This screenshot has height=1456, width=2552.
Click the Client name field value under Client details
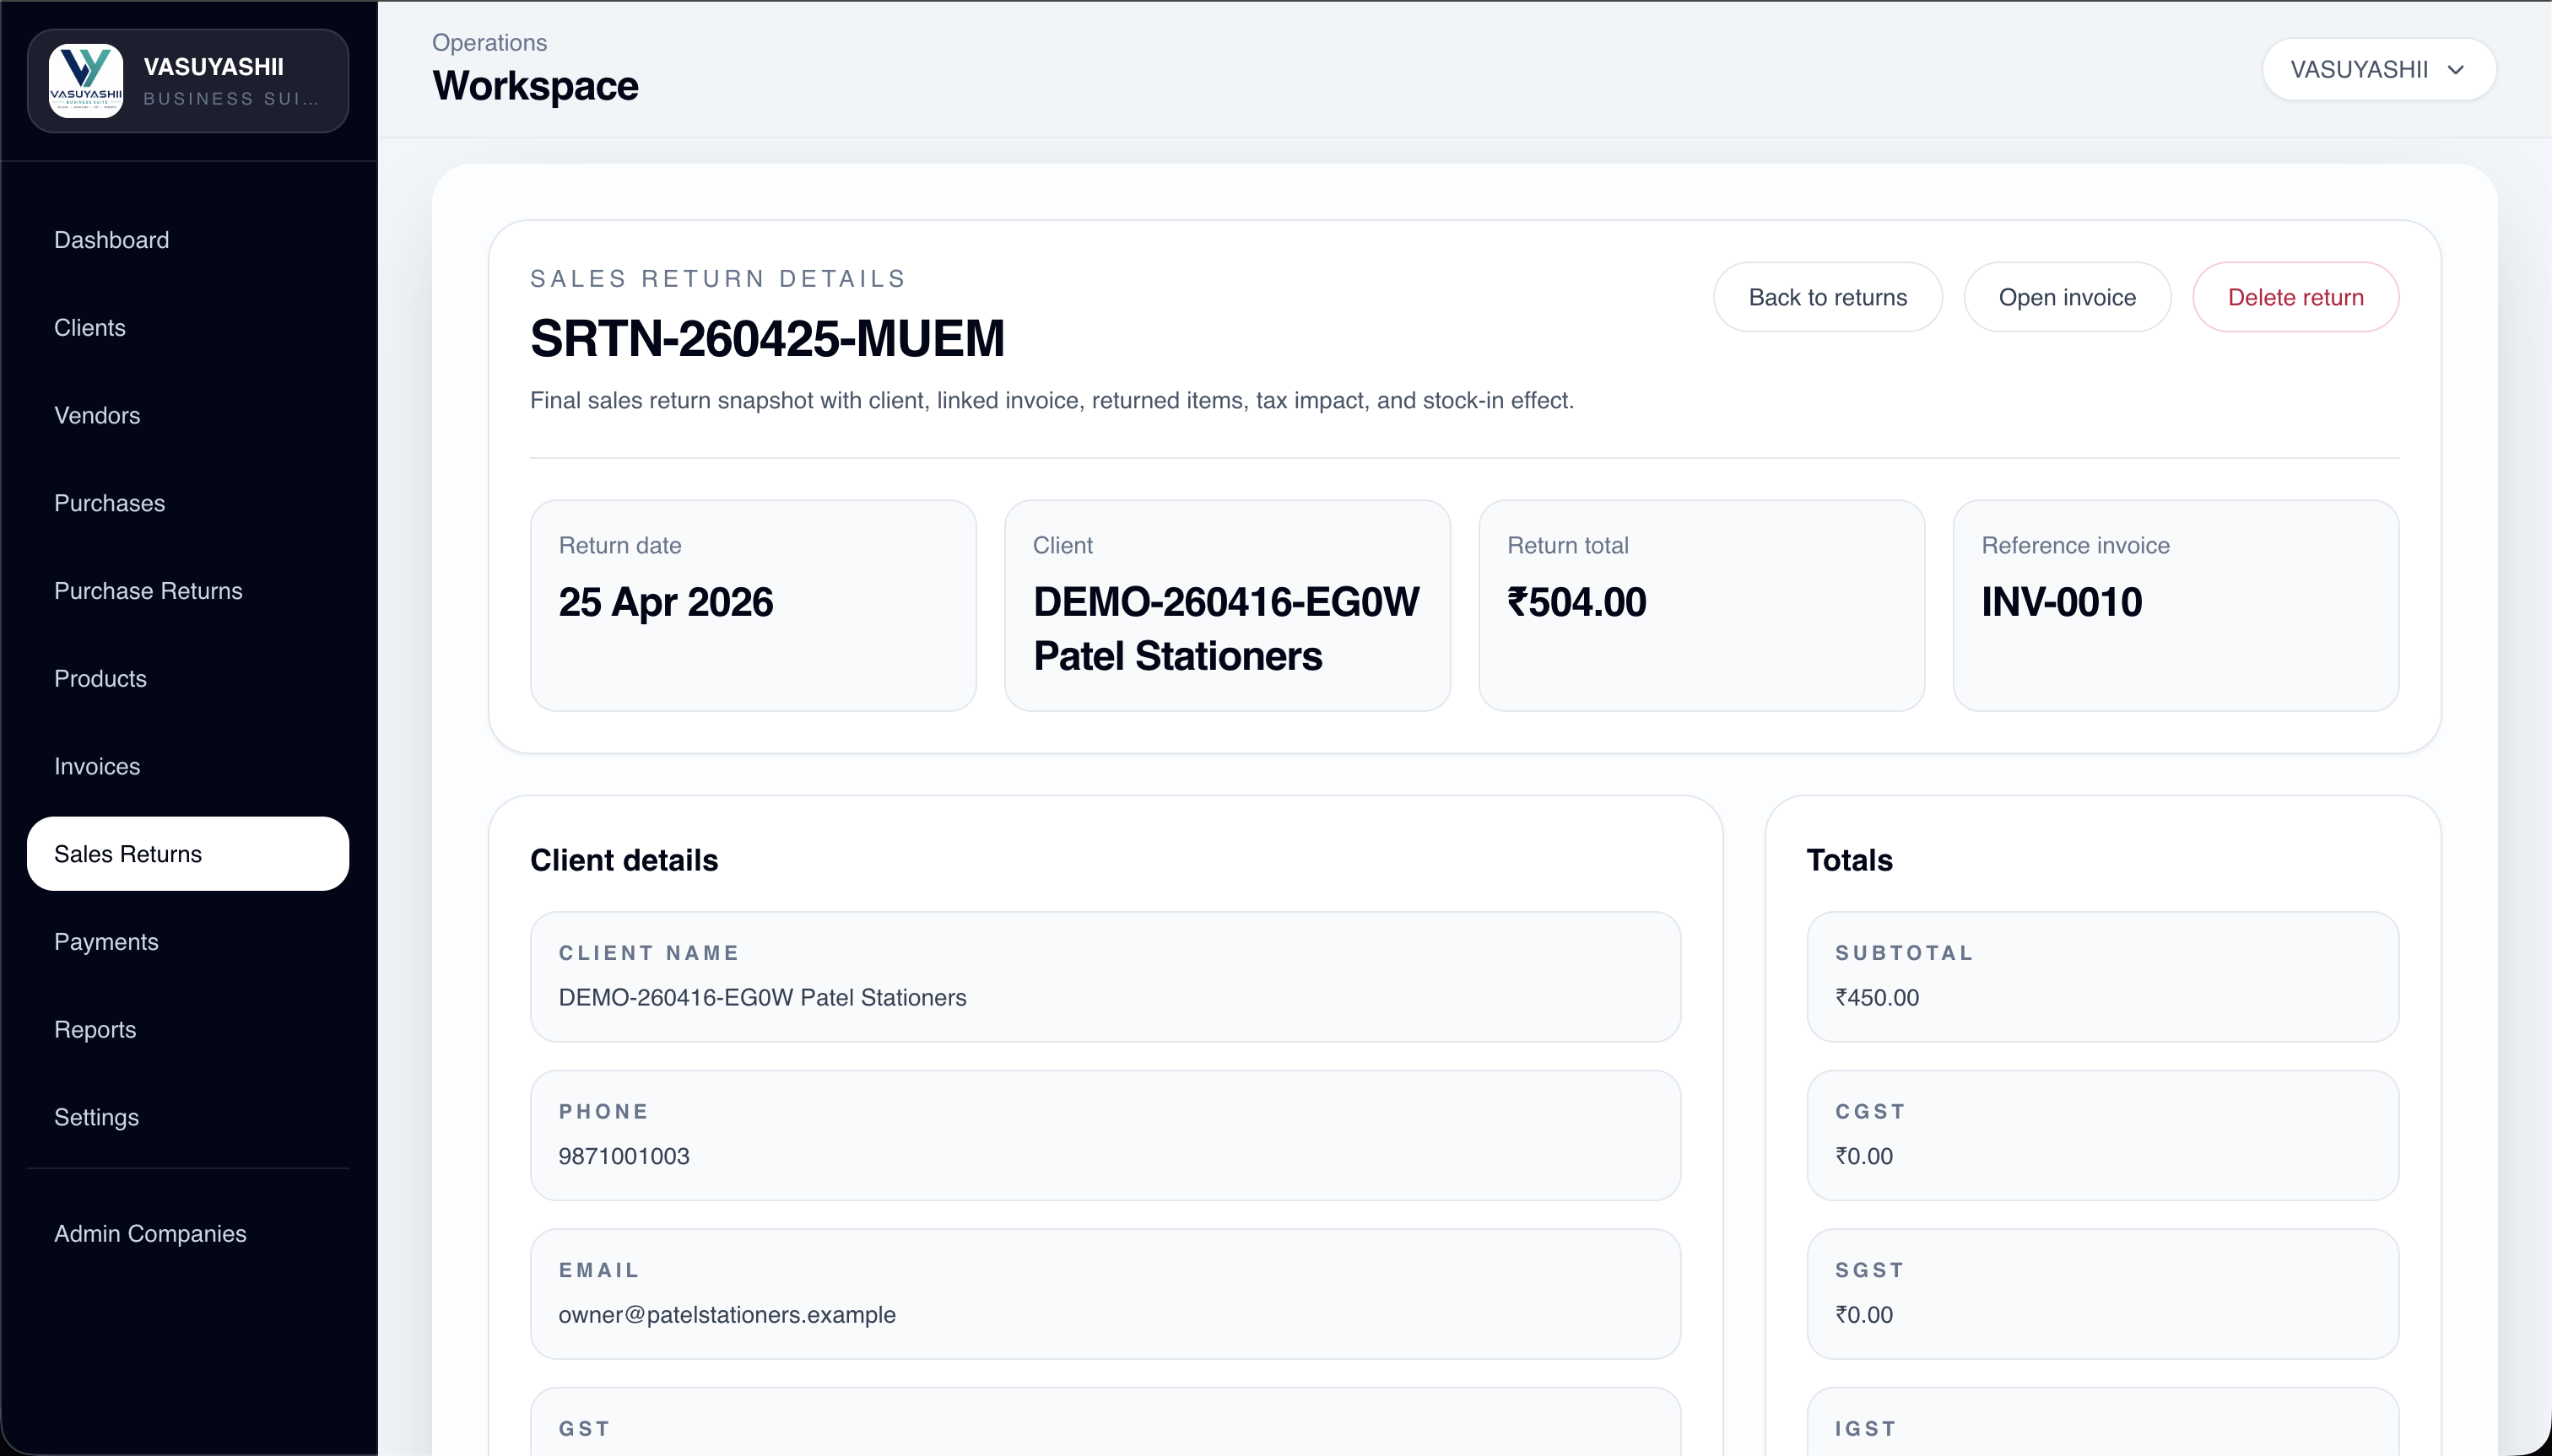point(762,998)
